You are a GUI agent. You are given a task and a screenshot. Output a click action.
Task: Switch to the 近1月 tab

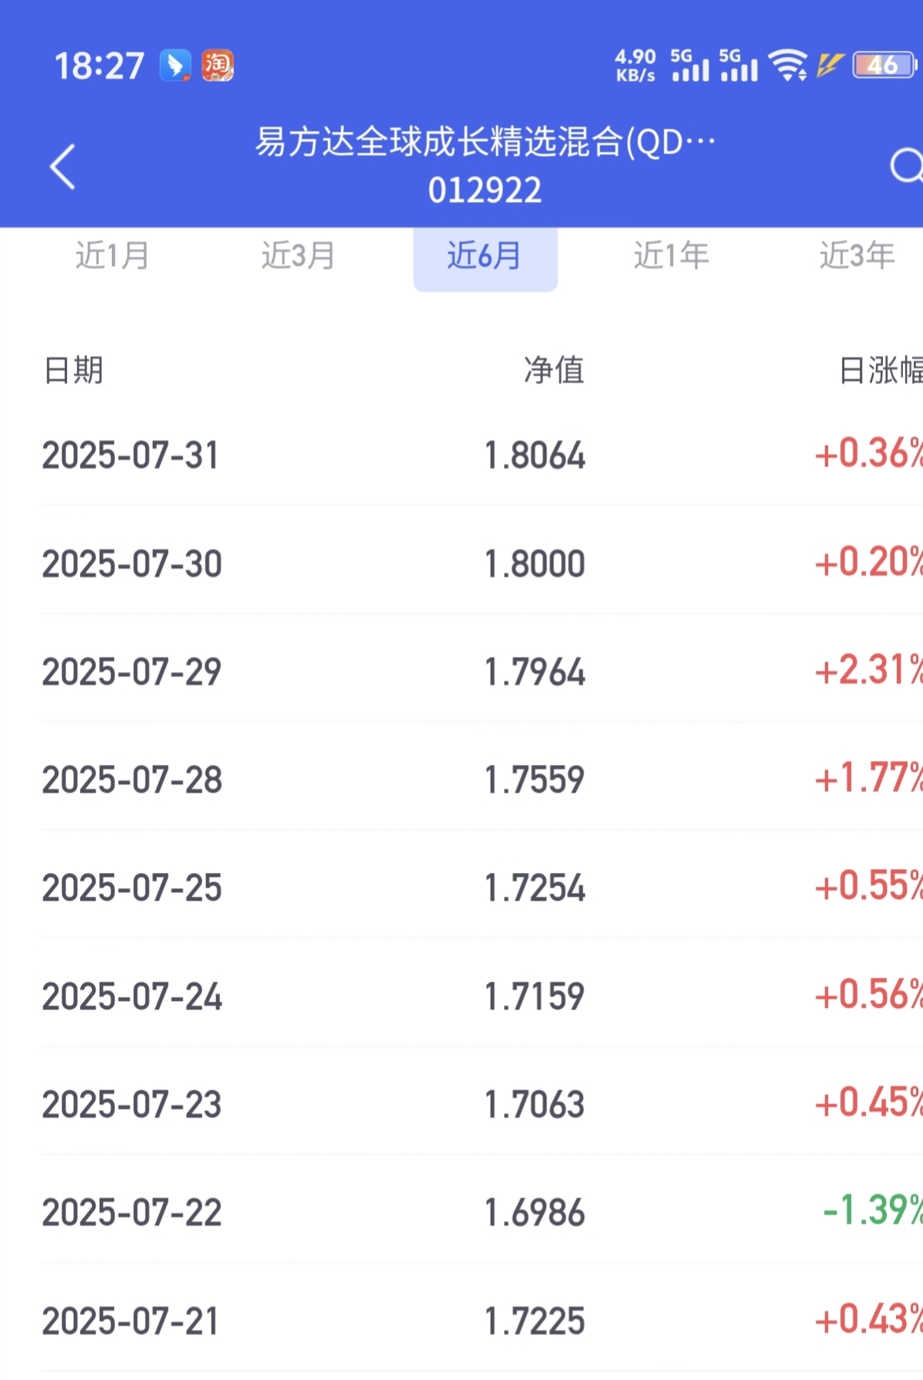[113, 255]
